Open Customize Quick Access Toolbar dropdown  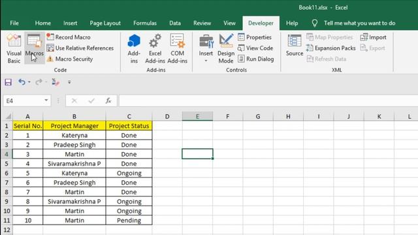[69, 82]
